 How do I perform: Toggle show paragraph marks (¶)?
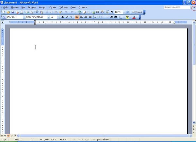pos(112,12)
